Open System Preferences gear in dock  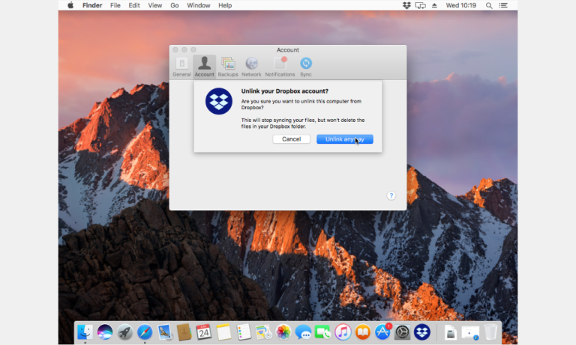pyautogui.click(x=402, y=332)
